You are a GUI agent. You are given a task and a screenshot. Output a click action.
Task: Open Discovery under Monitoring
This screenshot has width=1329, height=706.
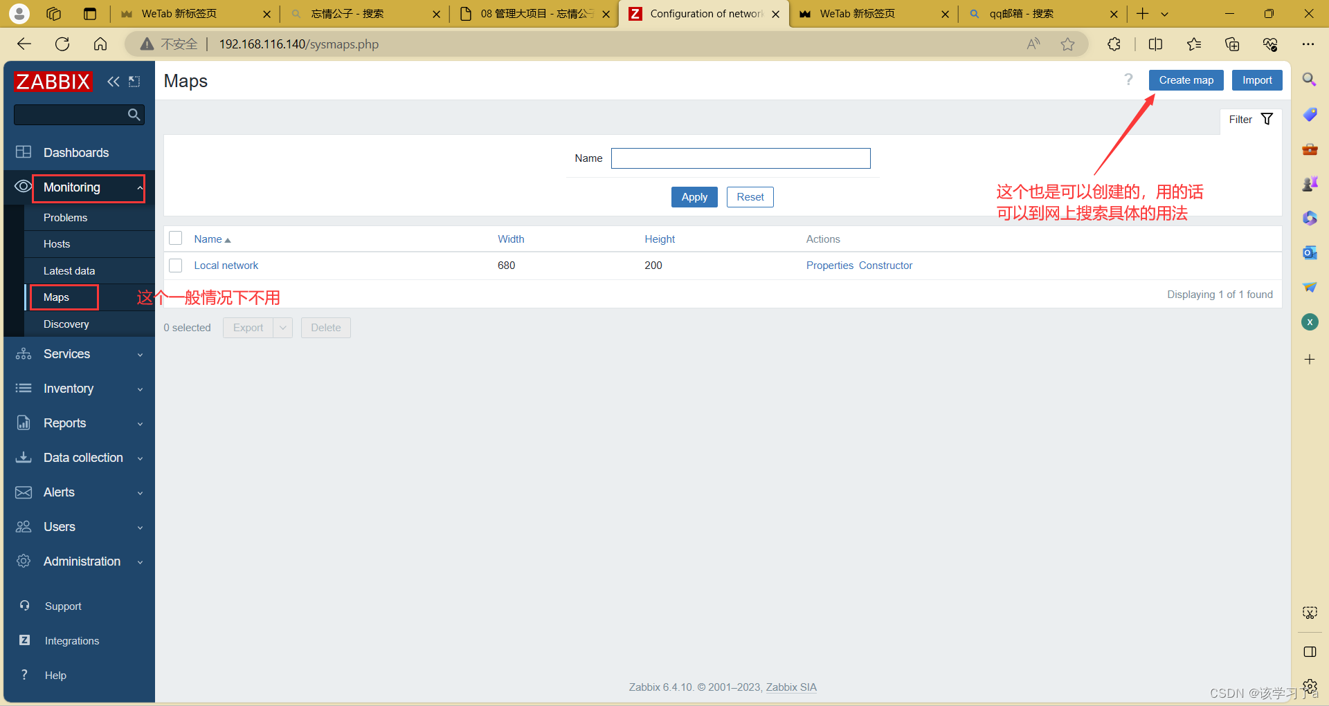(x=66, y=324)
